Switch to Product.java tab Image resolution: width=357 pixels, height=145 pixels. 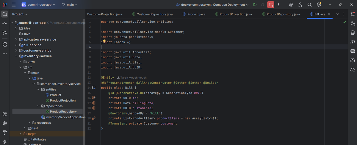[x=194, y=14]
